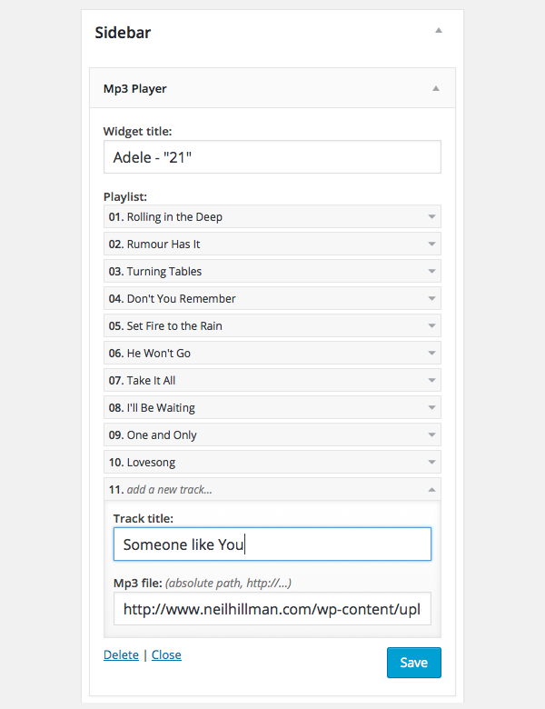Select the 'He Won't Go' track title
The image size is (545, 709).
159,354
